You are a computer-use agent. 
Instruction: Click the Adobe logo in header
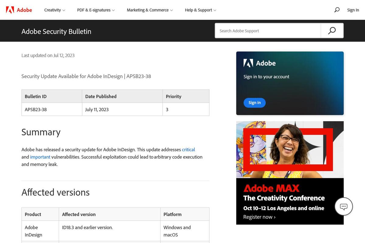coord(19,10)
